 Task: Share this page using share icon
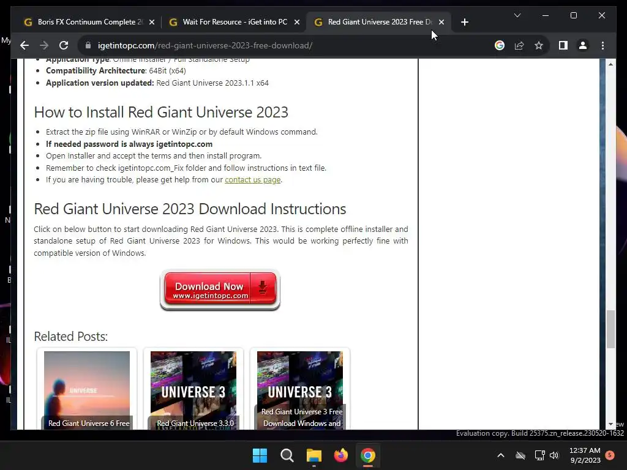coord(519,45)
